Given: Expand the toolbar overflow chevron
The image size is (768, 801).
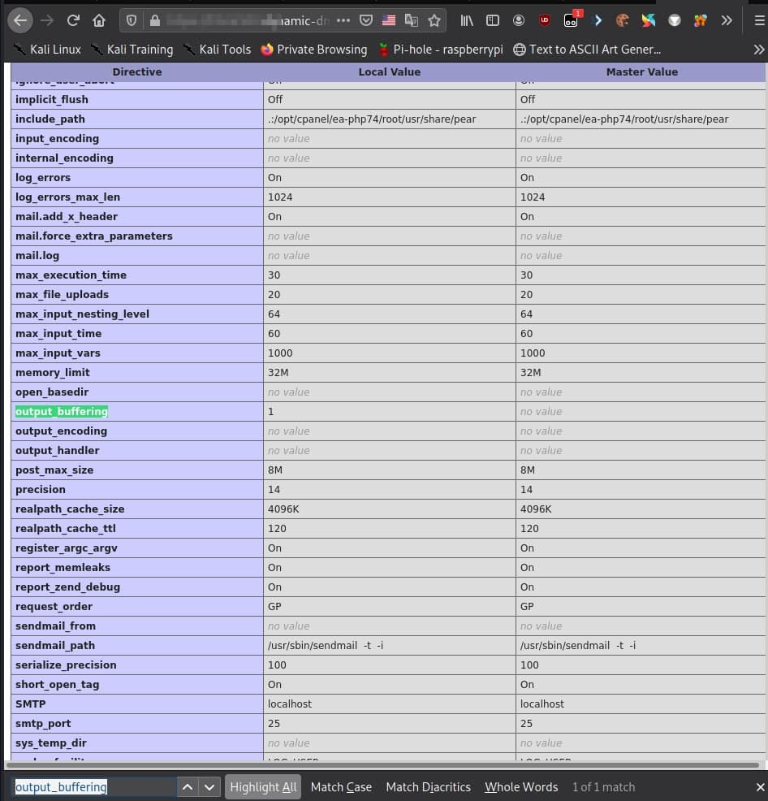Looking at the screenshot, I should (x=726, y=20).
